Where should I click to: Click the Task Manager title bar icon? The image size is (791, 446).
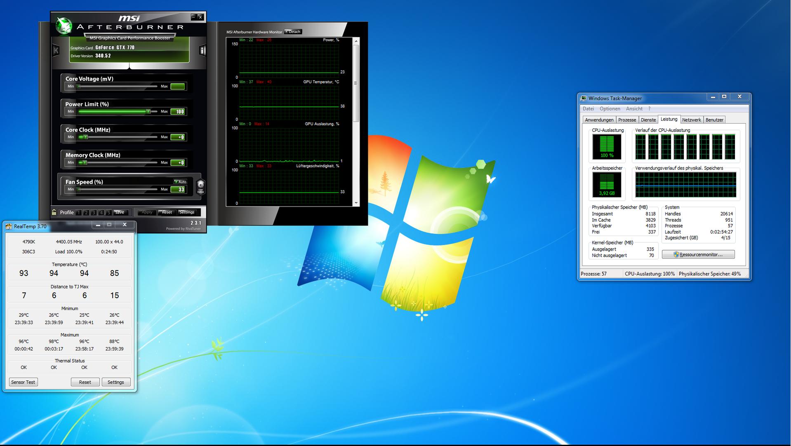[x=584, y=98]
